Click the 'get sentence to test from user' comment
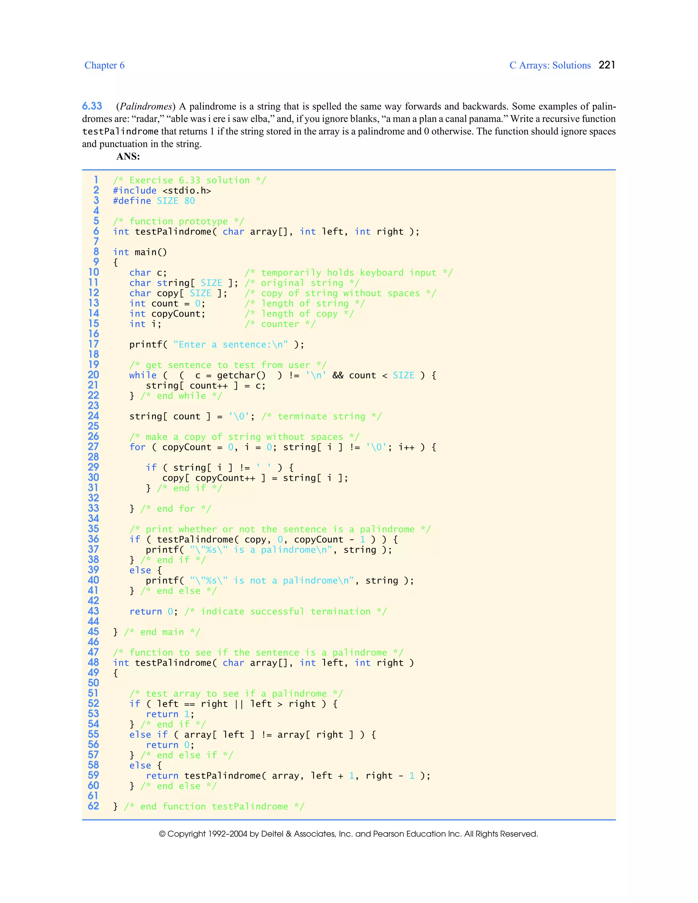 click(x=228, y=365)
